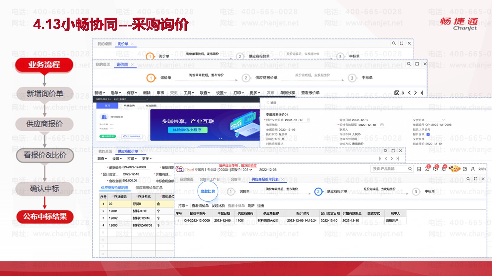This screenshot has width=492, height=276.
Task: Click the round 发起比价 button
Action: 208,191
